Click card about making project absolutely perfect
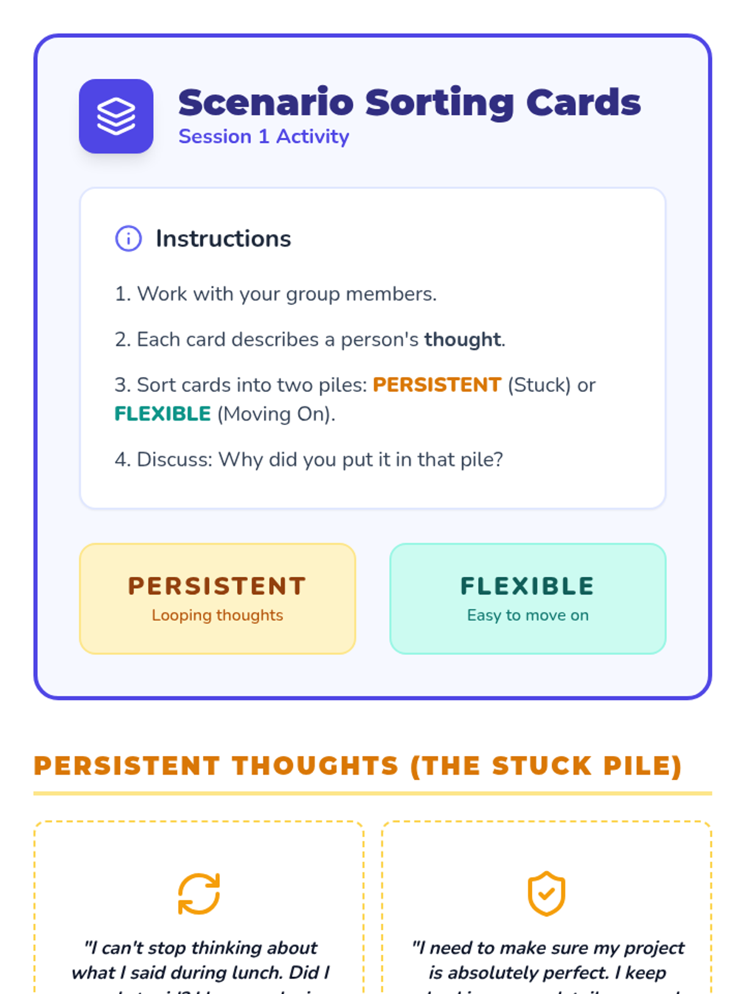 (x=548, y=960)
